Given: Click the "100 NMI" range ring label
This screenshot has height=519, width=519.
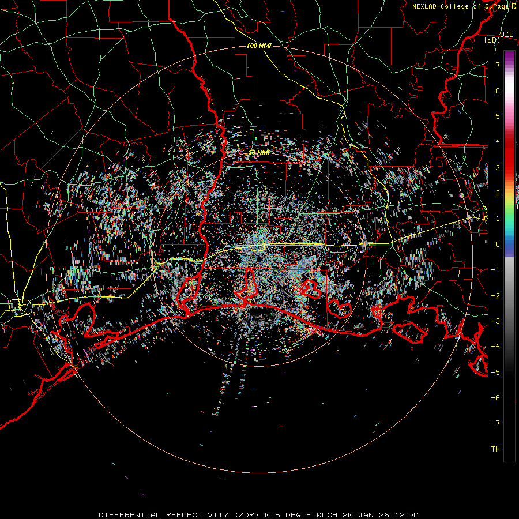Looking at the screenshot, I should coord(259,46).
